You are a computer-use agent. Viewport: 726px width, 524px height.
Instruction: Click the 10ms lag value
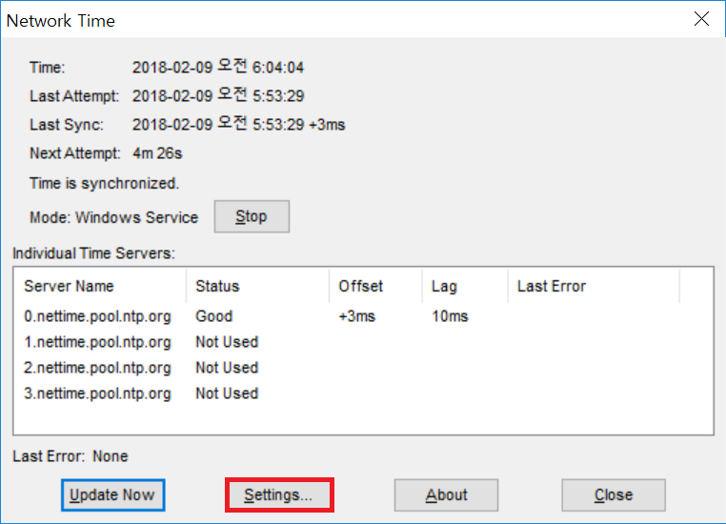(x=450, y=316)
